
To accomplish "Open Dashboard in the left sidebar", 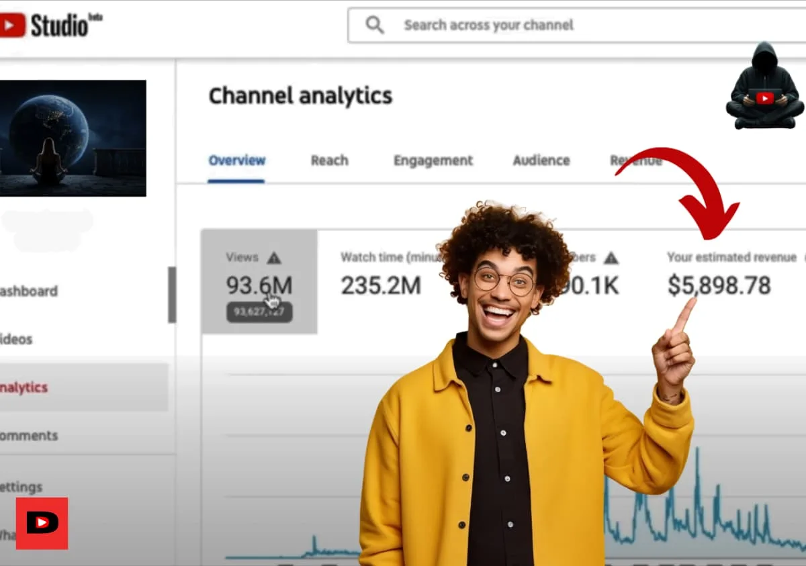I will 29,291.
